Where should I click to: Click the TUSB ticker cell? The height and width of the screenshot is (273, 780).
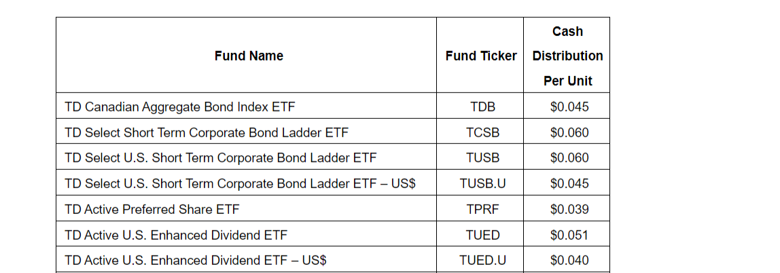(x=482, y=158)
